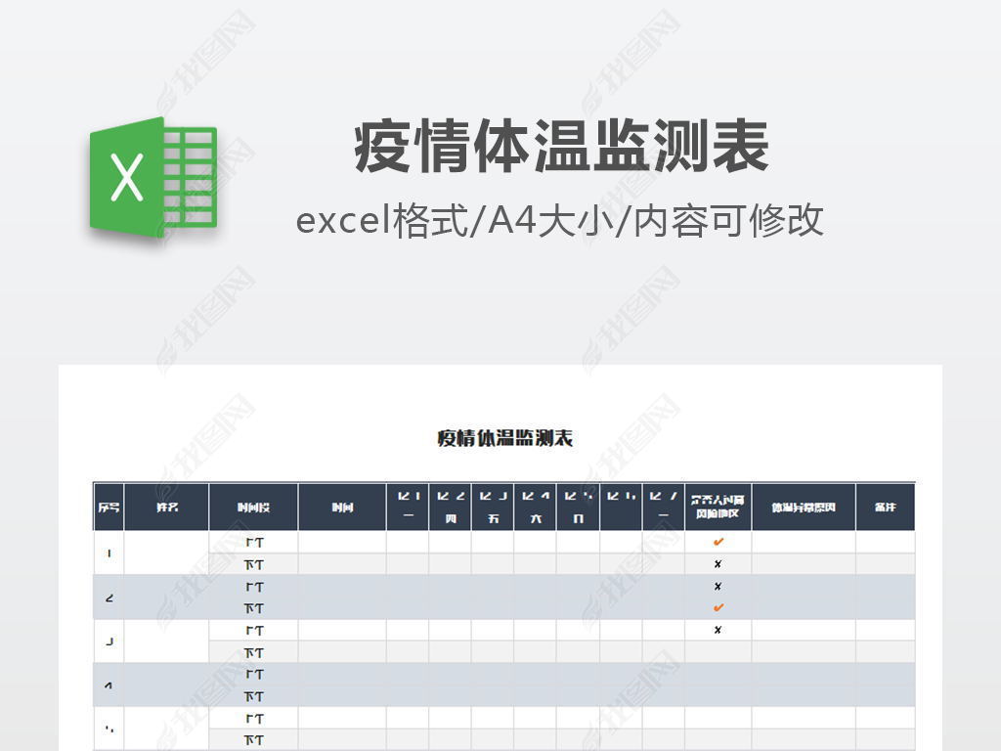Select the 下午 cell in row 1

tap(253, 564)
